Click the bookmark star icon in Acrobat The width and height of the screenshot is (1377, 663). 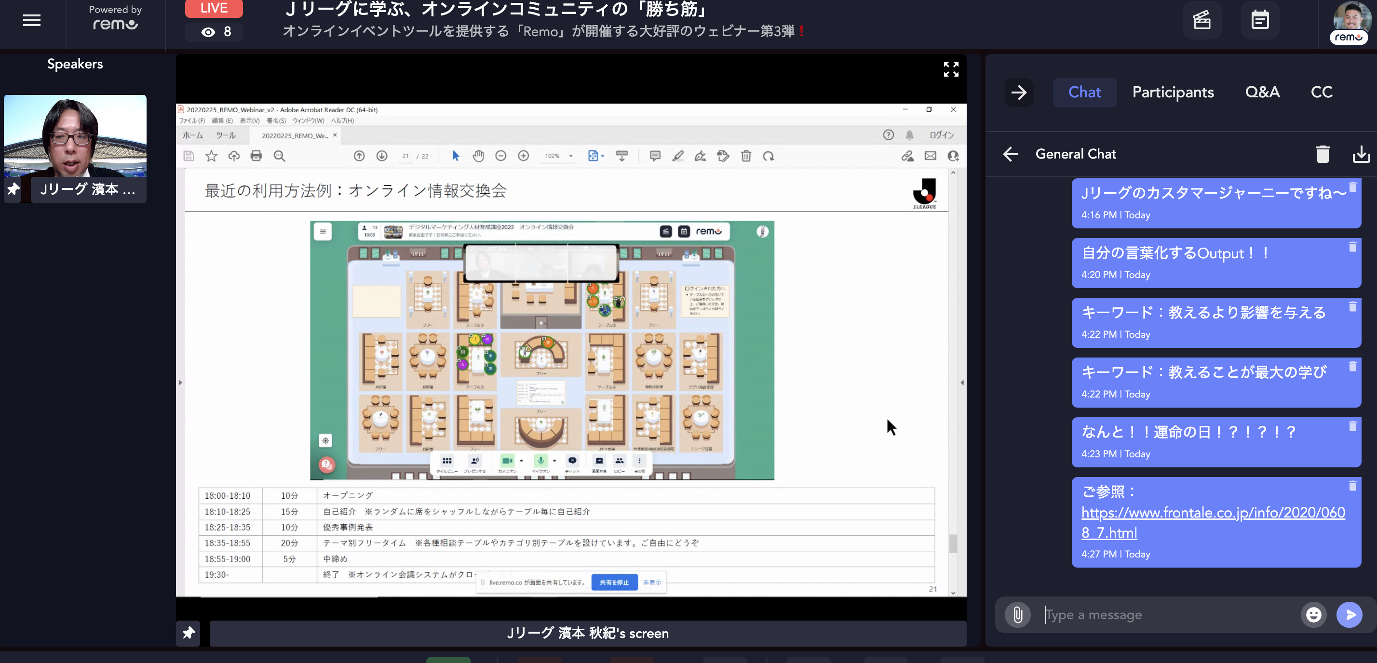coord(211,156)
